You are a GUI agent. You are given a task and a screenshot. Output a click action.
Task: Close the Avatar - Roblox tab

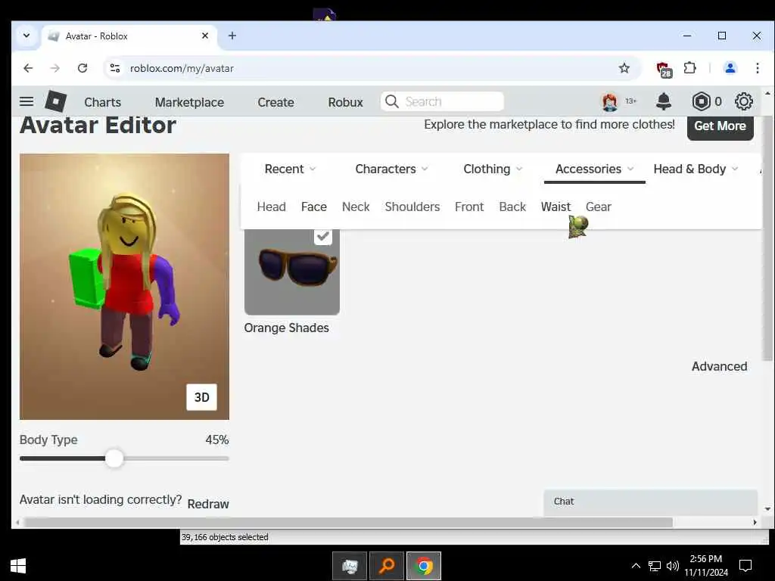tap(205, 36)
